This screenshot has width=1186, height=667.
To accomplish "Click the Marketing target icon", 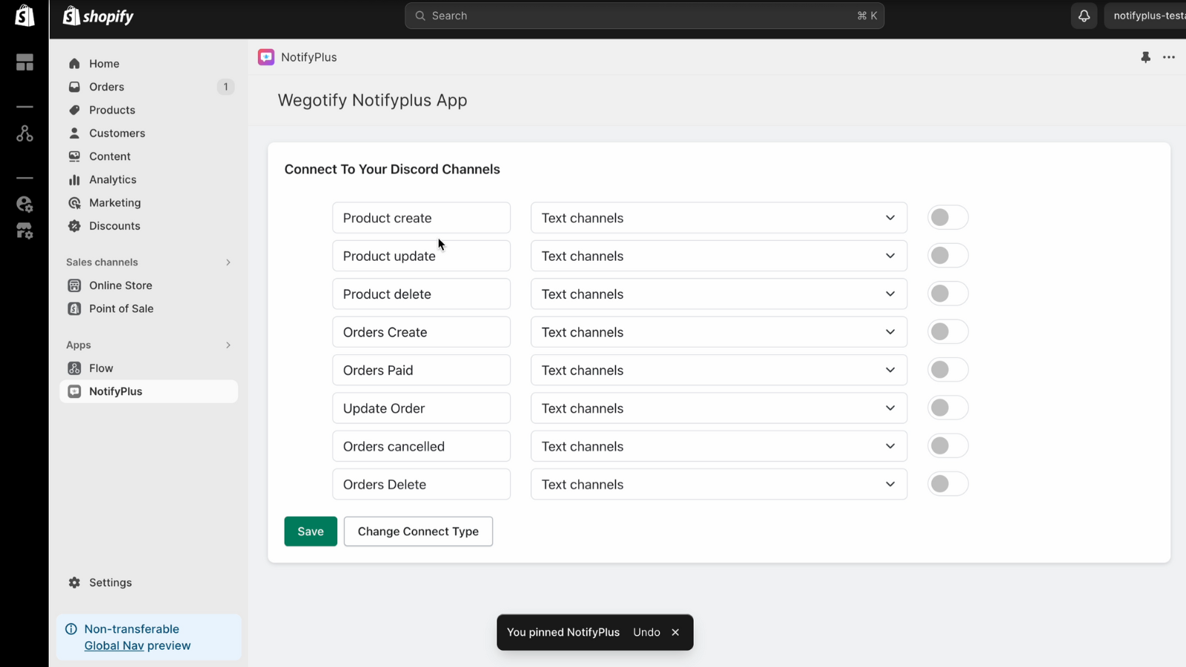I will pyautogui.click(x=74, y=202).
